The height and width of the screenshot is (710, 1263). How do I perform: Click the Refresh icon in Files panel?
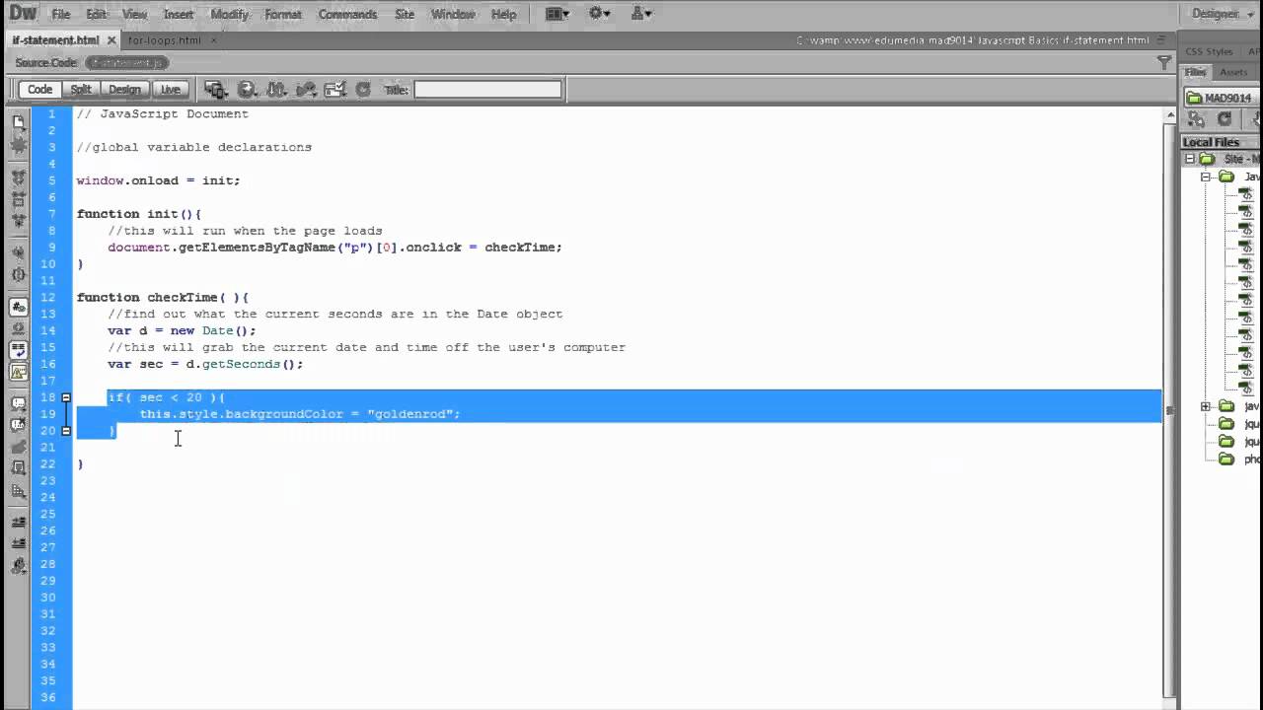pos(1225,118)
